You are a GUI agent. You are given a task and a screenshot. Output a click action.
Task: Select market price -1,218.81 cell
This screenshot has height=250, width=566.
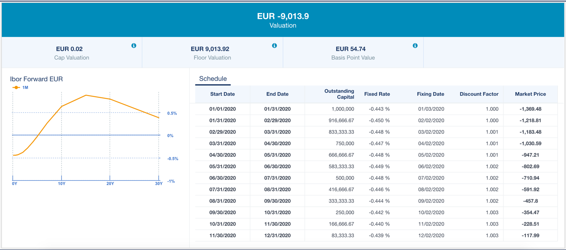point(530,120)
